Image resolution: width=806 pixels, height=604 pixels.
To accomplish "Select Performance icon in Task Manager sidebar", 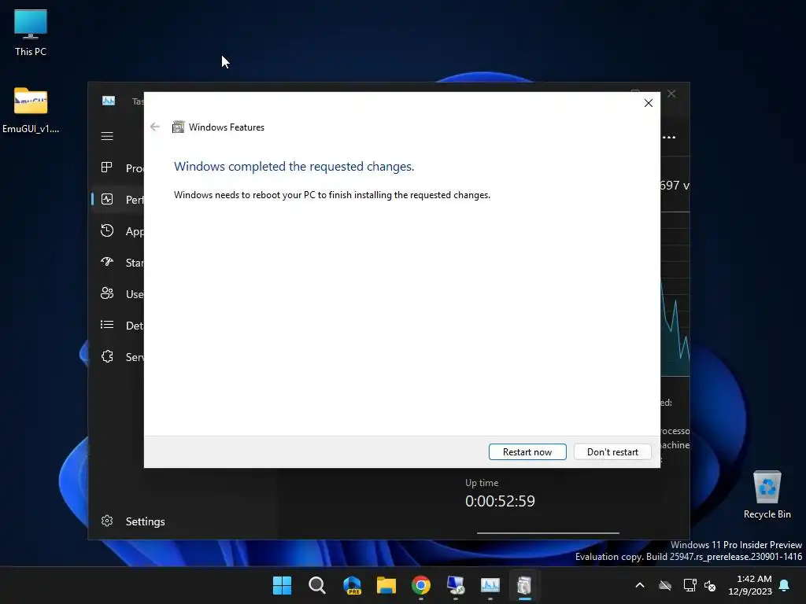I will [x=107, y=199].
